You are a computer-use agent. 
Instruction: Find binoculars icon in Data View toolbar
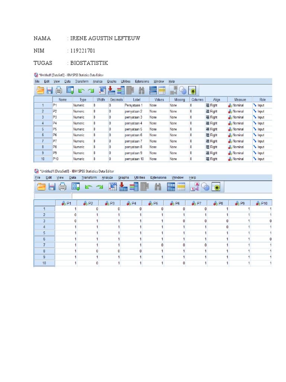pos(158,187)
